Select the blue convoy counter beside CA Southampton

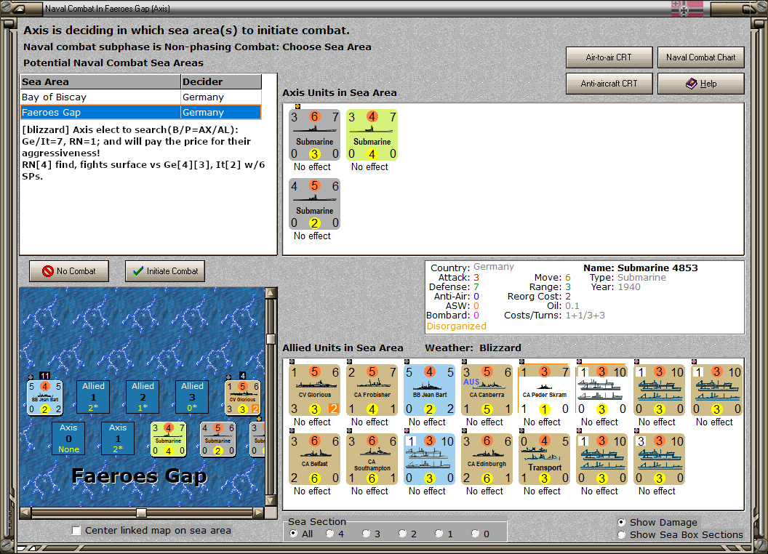430,459
